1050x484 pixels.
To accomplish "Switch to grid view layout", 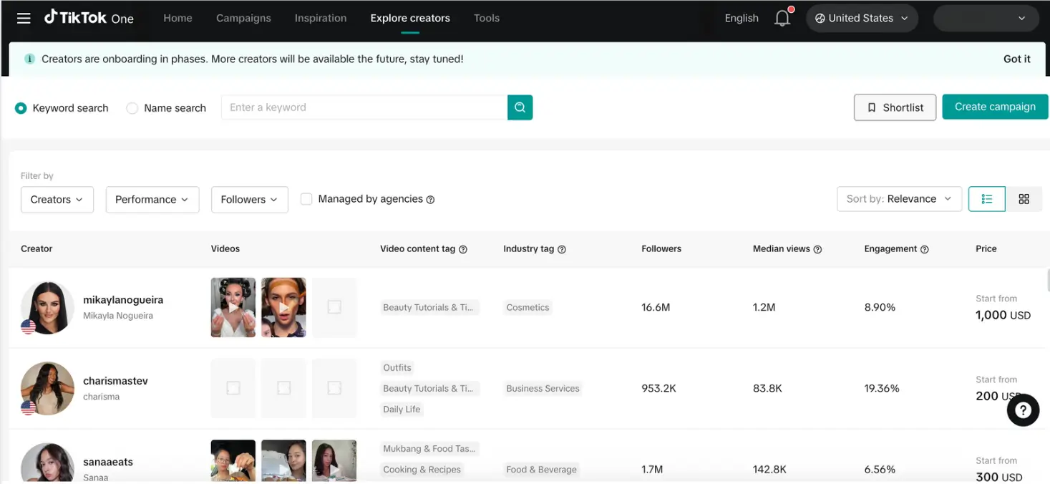I will pyautogui.click(x=1024, y=199).
